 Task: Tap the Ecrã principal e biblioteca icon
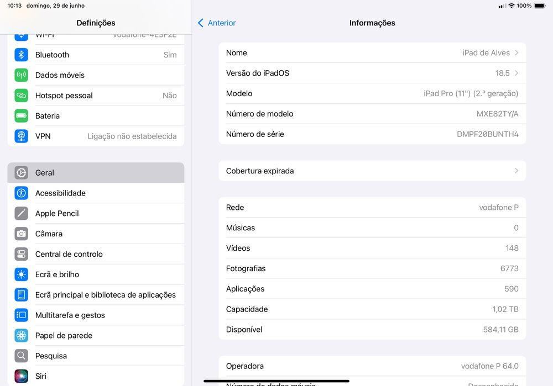21,295
